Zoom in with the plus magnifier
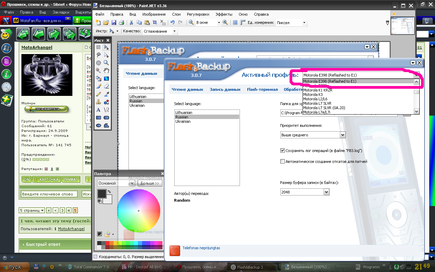Screen dimensions: 435x272 [225, 22]
